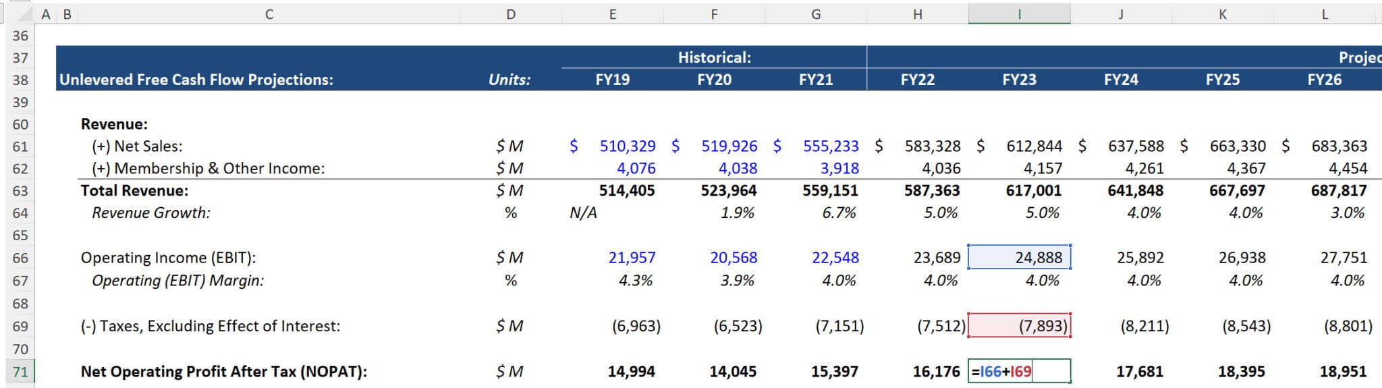Click the Historical header label
Screen dimensions: 1382x388
pos(714,57)
